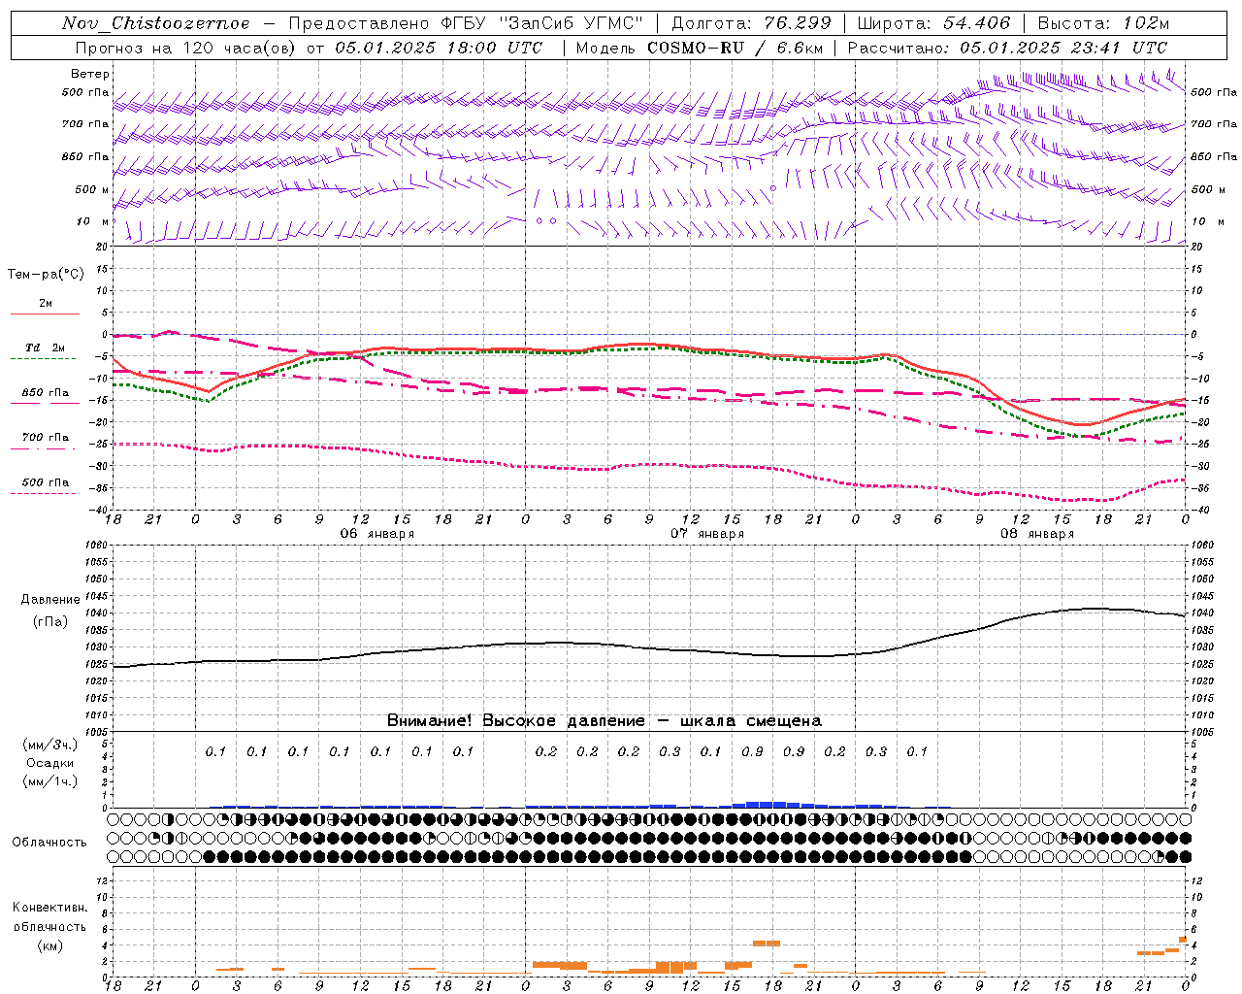
Task: Click the 'Td 2м' dew point legend entry
Action: 46,348
